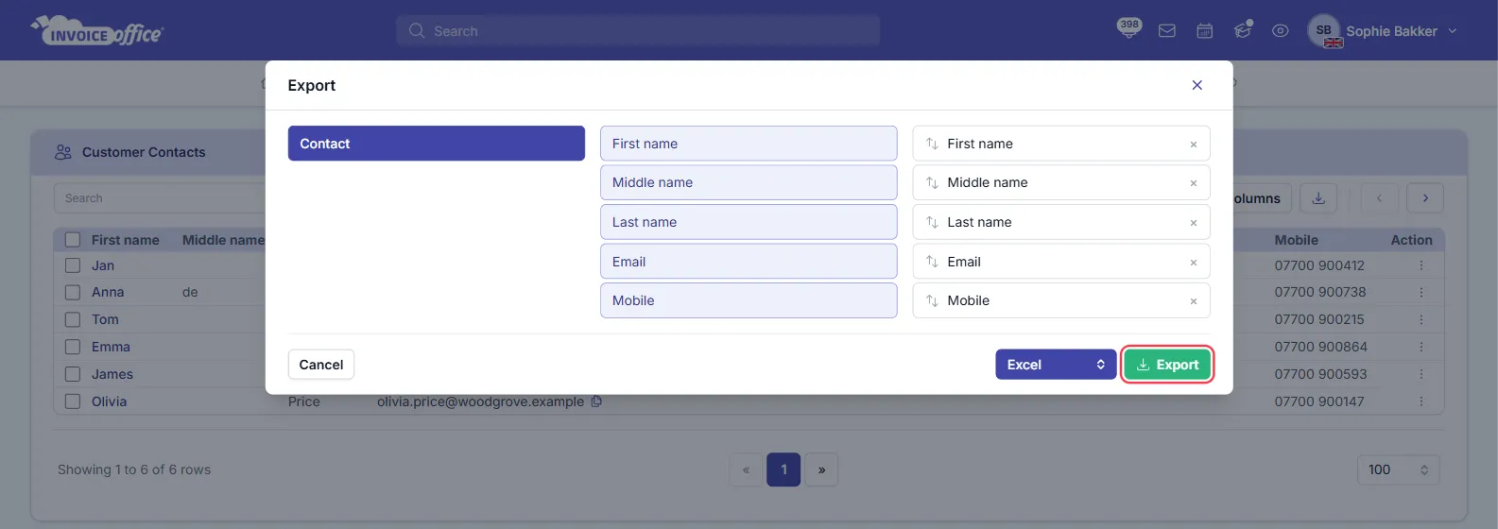
Task: Grab reorder arrows for selected Middle name
Action: tap(932, 182)
